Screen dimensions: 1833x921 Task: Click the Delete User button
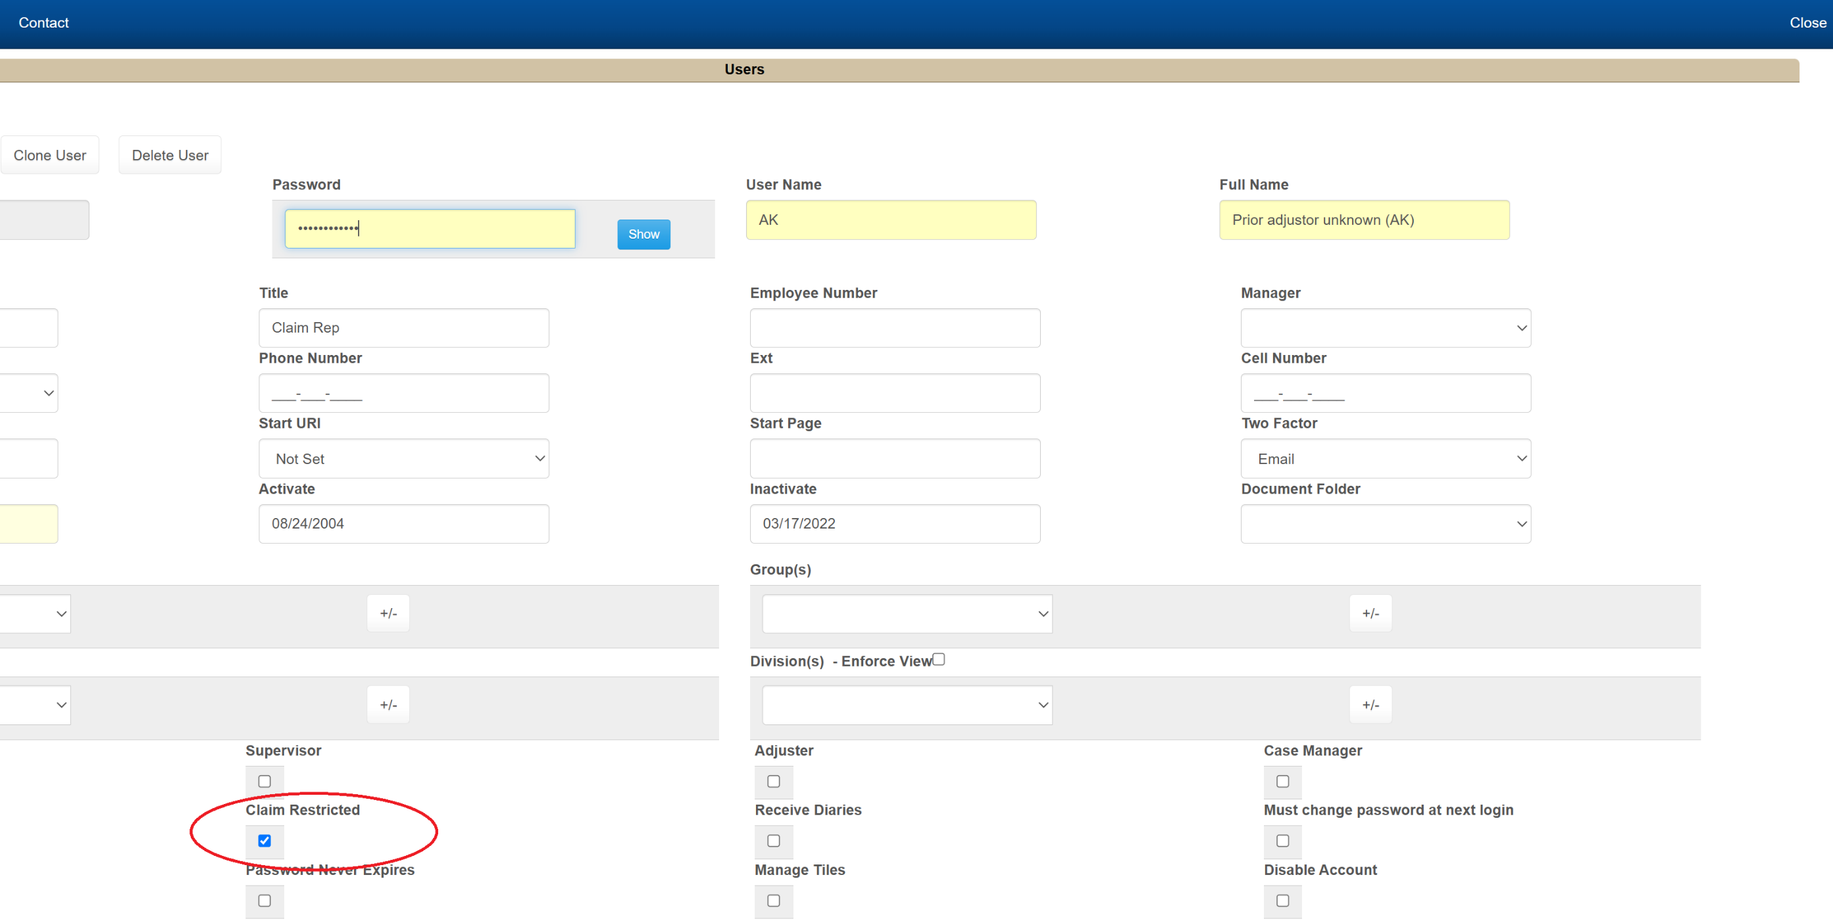pyautogui.click(x=169, y=155)
